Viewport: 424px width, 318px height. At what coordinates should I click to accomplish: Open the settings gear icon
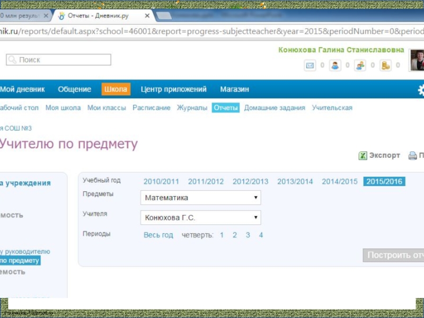[421, 90]
